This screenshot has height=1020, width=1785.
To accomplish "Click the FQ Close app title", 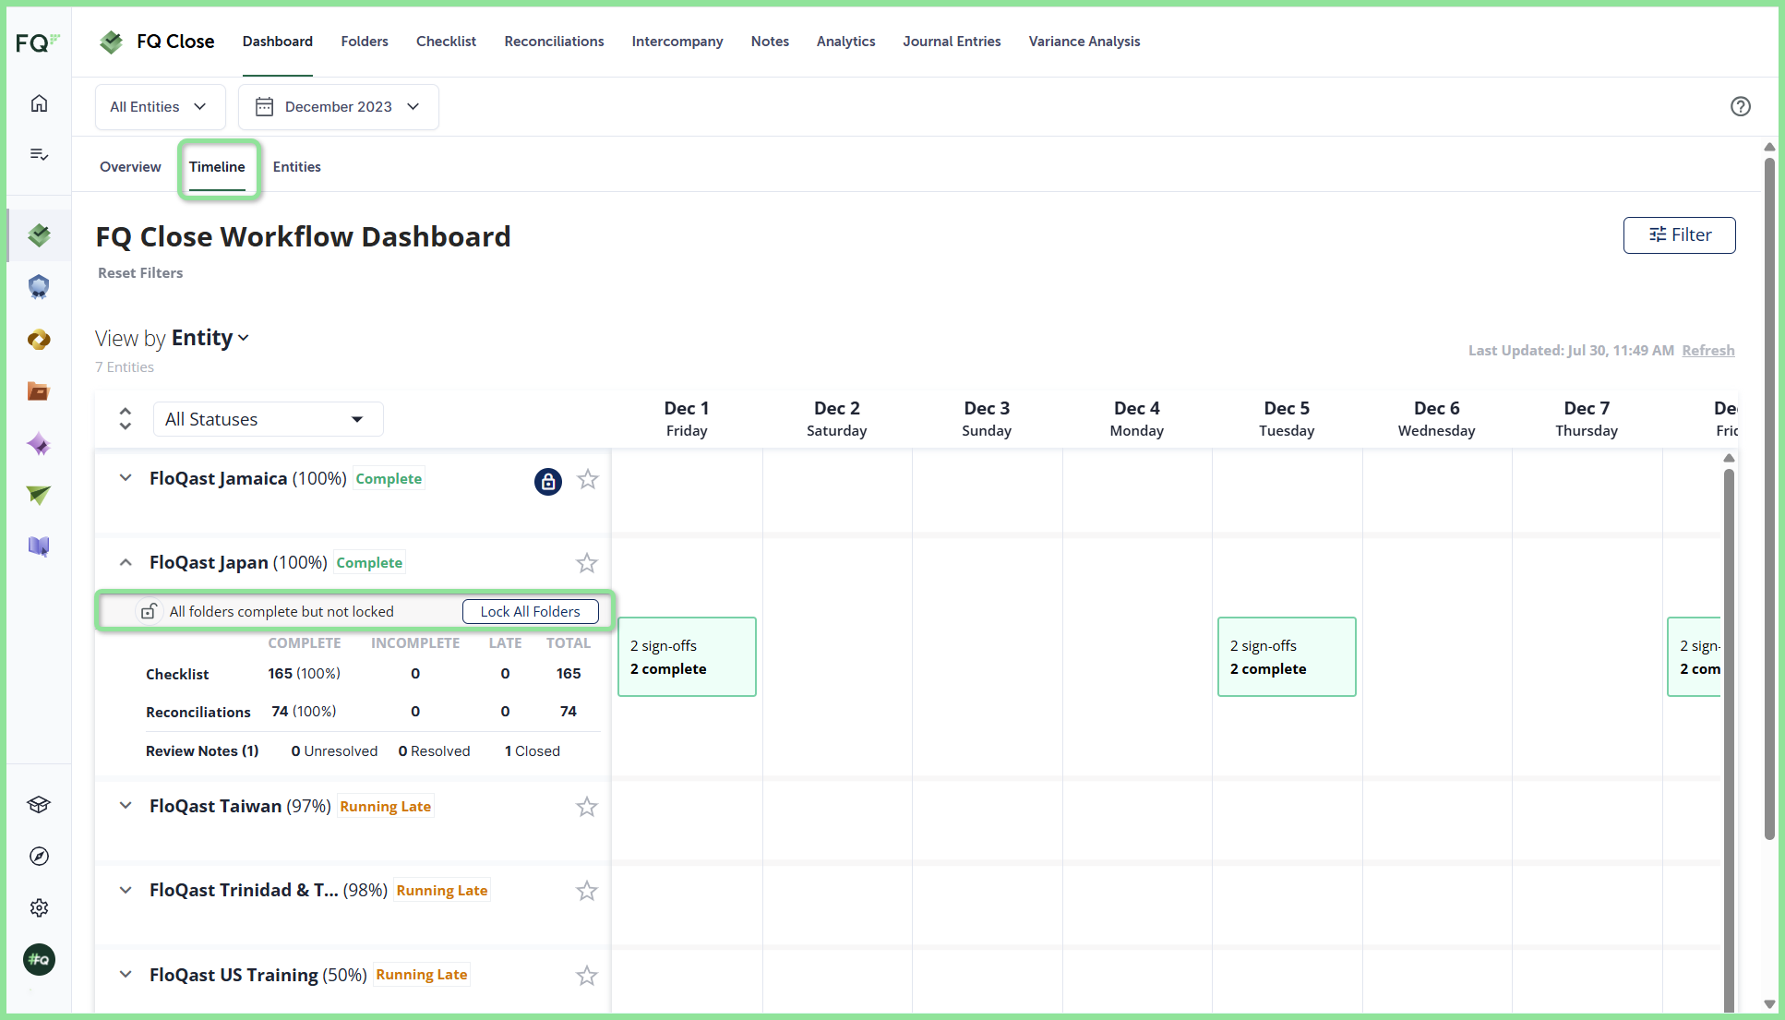I will pos(175,42).
